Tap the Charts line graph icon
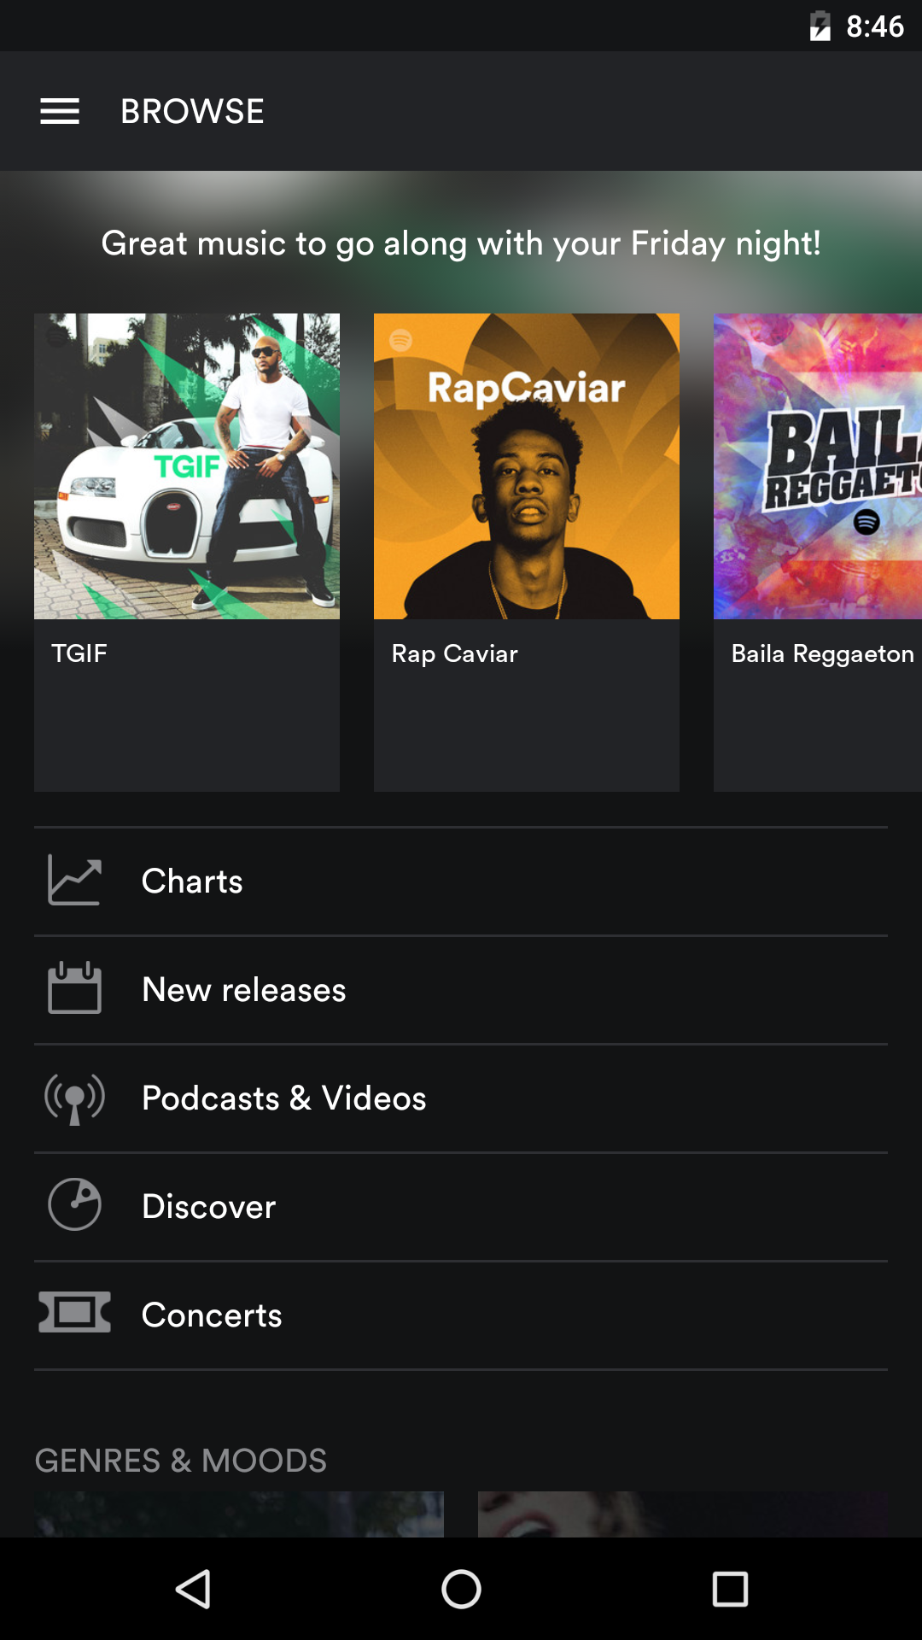Image resolution: width=922 pixels, height=1640 pixels. (75, 881)
